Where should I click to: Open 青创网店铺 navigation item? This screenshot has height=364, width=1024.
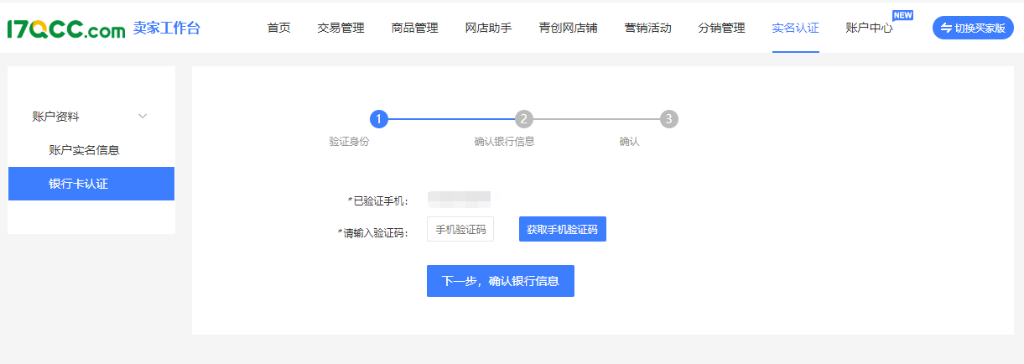pos(568,29)
